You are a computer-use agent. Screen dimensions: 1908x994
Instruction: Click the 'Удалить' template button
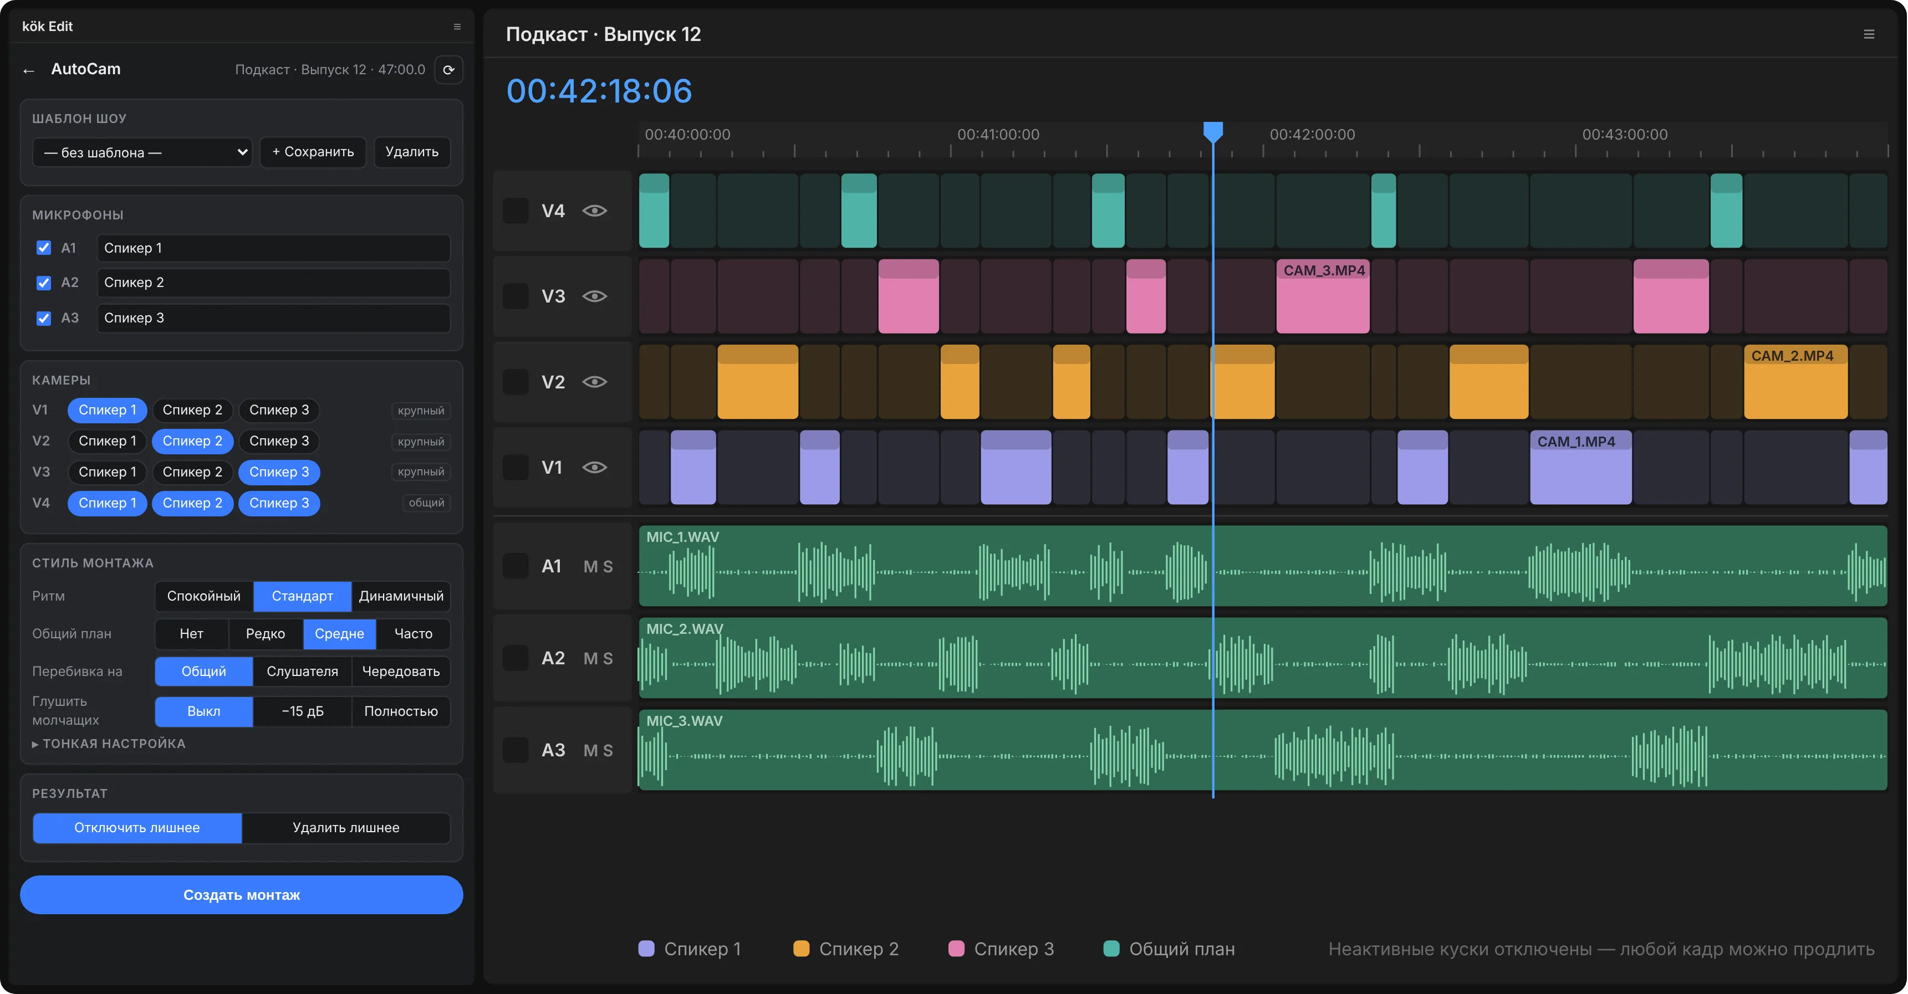click(412, 152)
